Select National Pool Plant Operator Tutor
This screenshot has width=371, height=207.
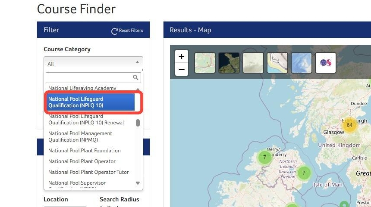(88, 172)
